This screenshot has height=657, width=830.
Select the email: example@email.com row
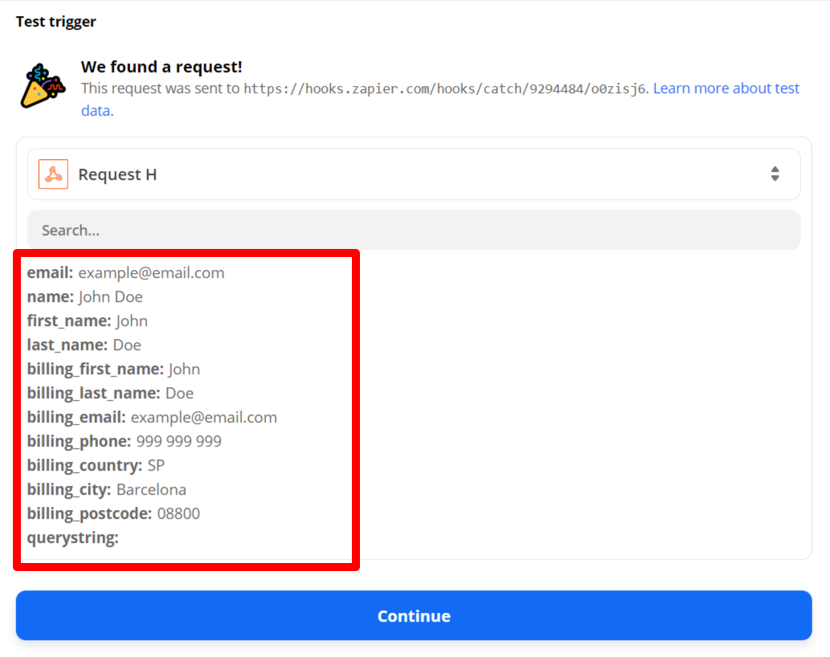(126, 273)
